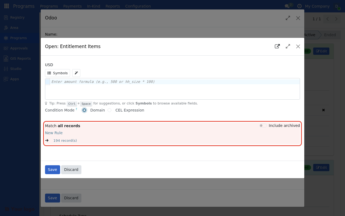Open the discuss icon showing 3 messages
This screenshot has height=216, width=345.
(287, 6)
